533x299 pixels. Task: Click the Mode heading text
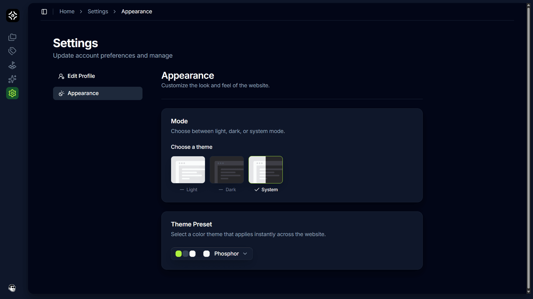(179, 121)
